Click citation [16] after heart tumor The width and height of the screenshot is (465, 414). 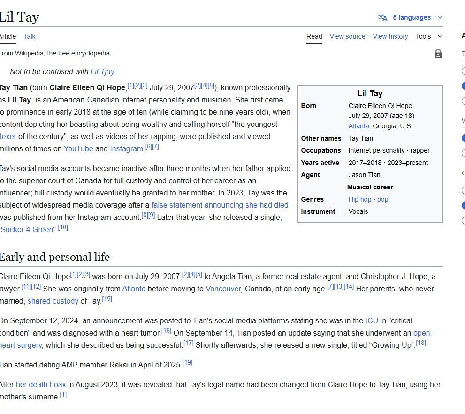click(x=167, y=330)
